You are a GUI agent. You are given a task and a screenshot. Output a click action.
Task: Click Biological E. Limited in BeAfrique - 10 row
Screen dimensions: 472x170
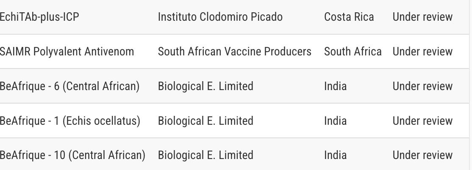205,155
